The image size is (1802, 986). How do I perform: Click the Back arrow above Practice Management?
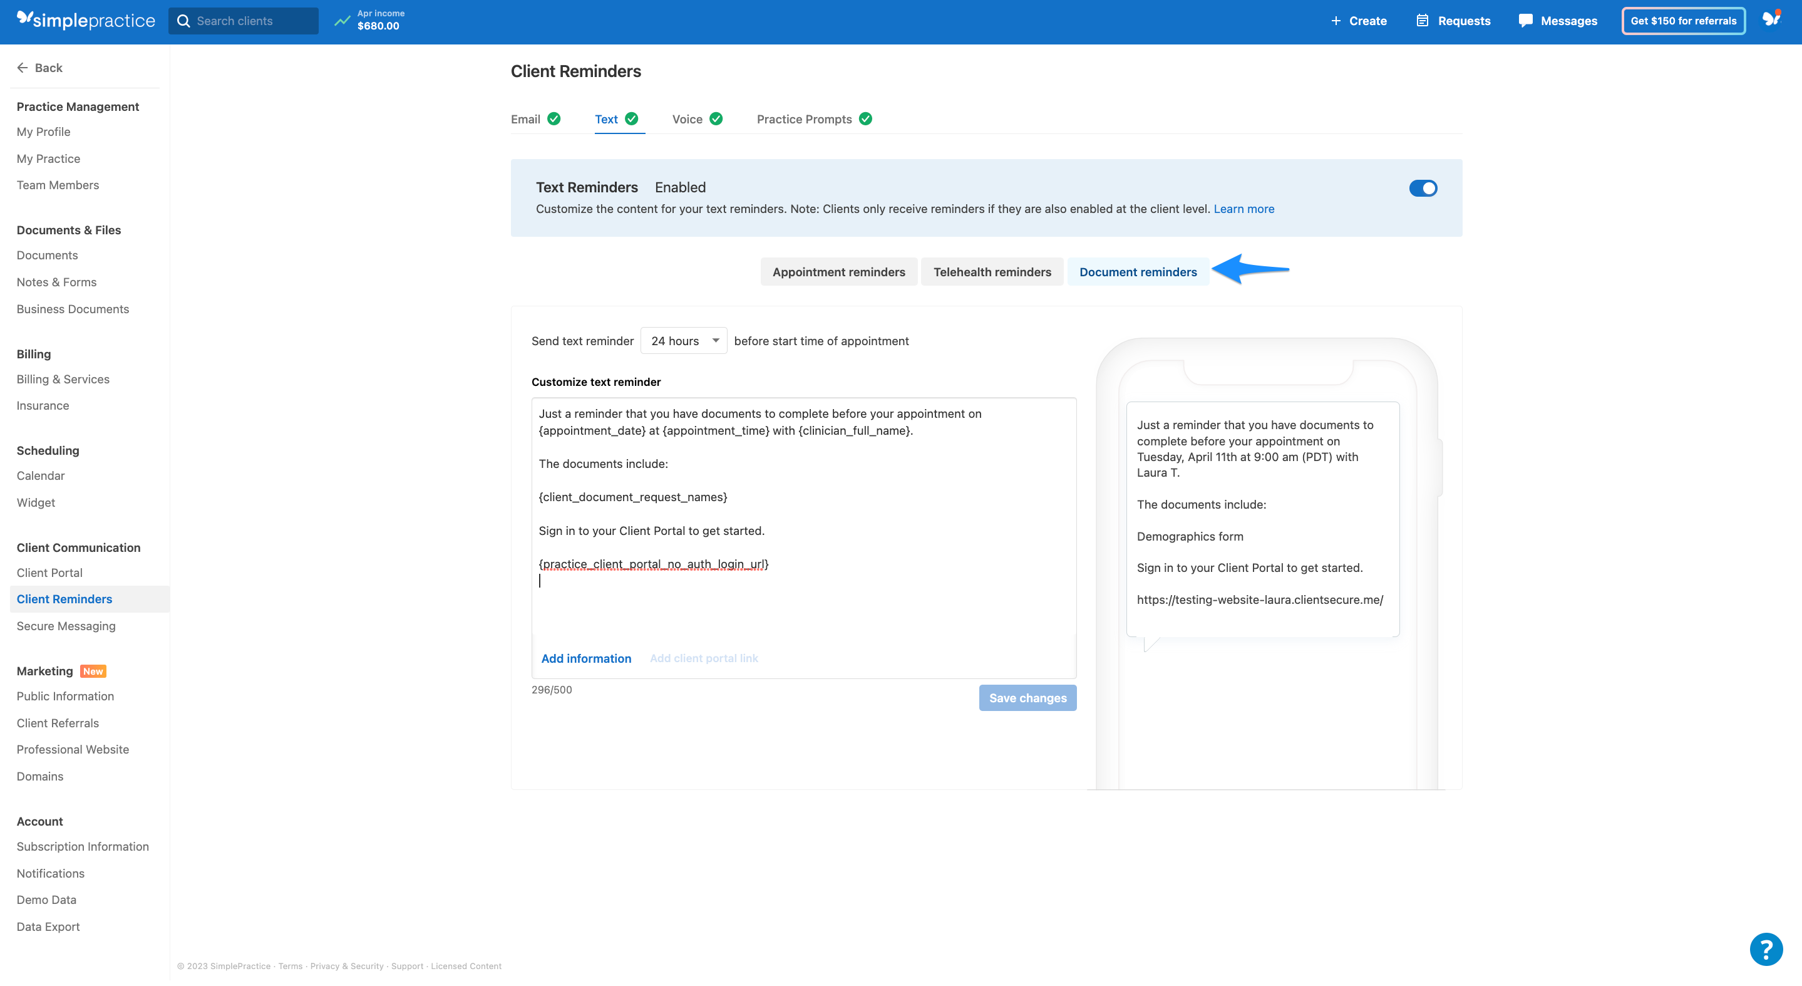(22, 67)
